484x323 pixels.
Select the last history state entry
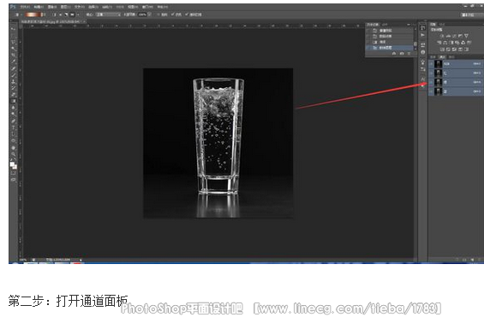click(x=390, y=48)
